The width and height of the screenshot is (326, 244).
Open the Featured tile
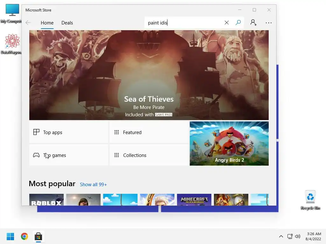[x=149, y=132]
